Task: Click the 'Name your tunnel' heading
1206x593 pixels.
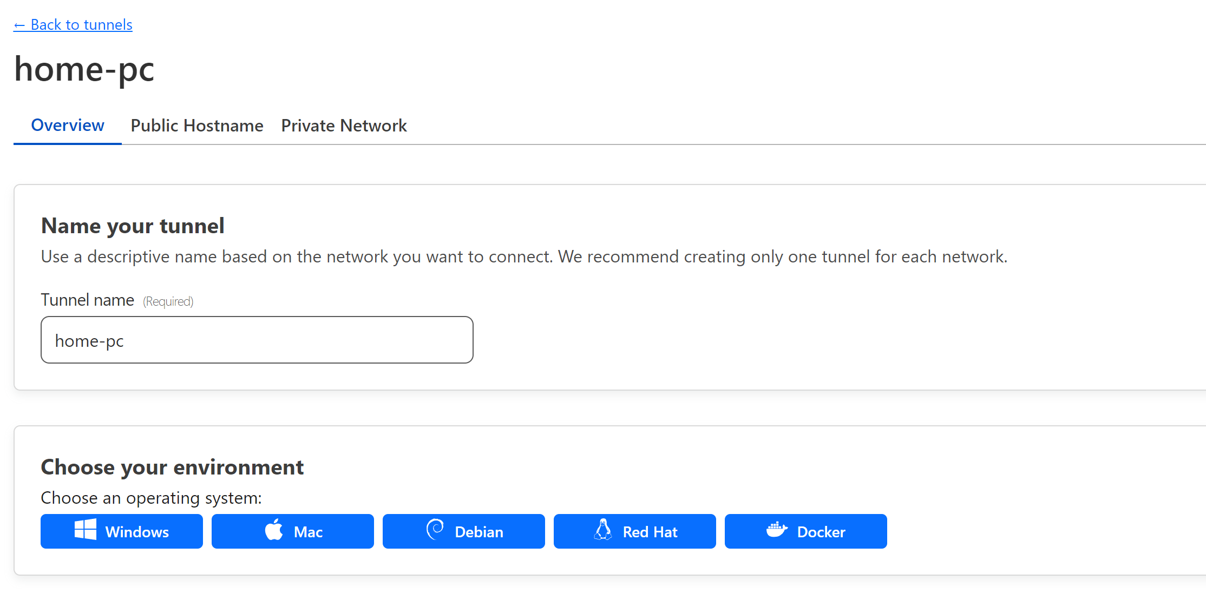Action: coord(133,226)
